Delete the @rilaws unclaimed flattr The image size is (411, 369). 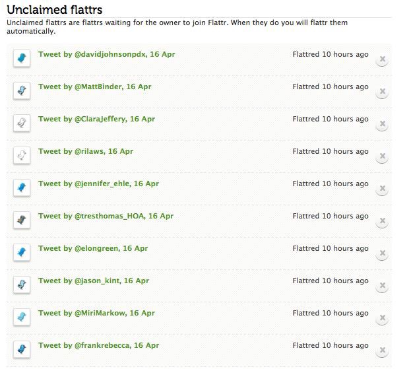pyautogui.click(x=382, y=156)
